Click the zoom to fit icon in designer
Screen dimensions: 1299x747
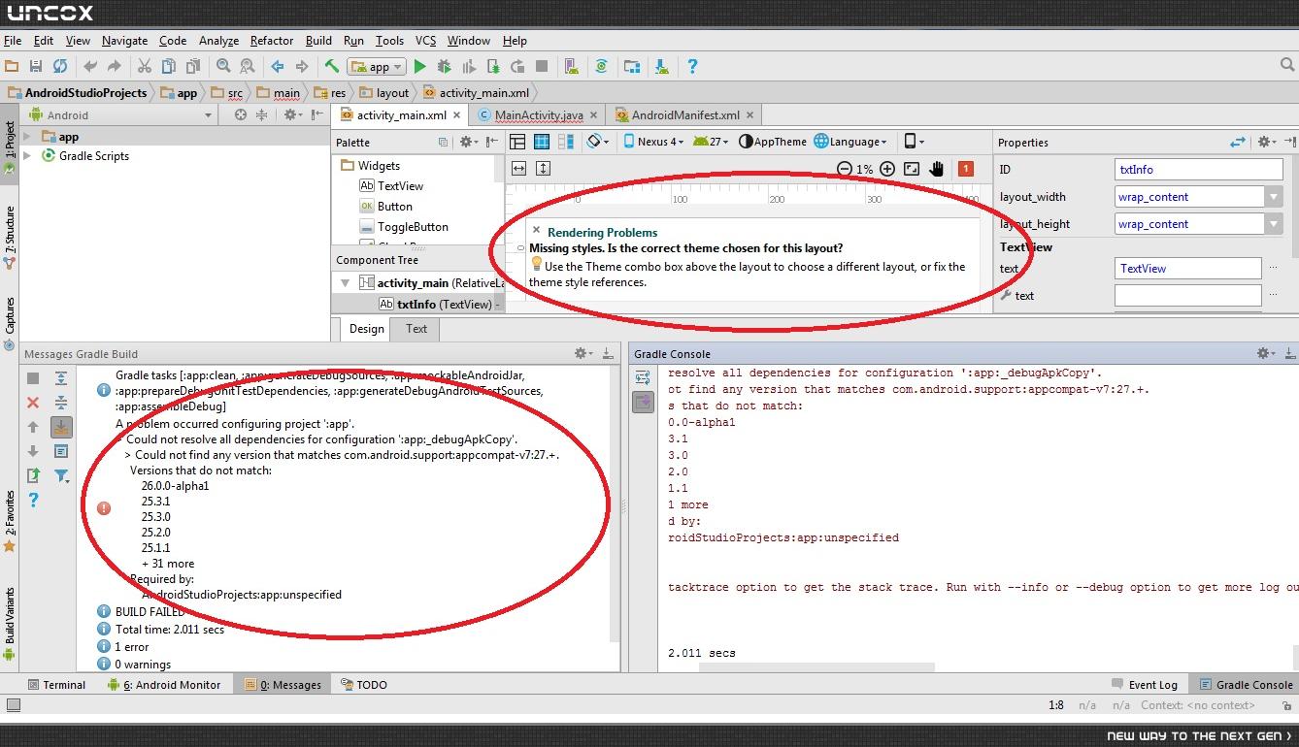(x=911, y=169)
